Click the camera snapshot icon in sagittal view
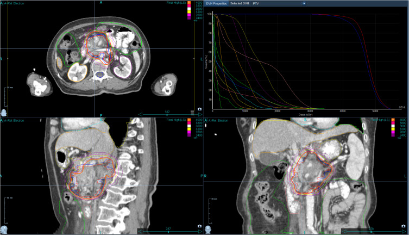The height and width of the screenshot is (235, 409). pyautogui.click(x=199, y=226)
